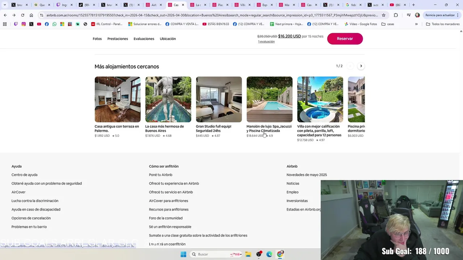Open File Explorer from the taskbar
463x260 pixels.
(x=249, y=254)
